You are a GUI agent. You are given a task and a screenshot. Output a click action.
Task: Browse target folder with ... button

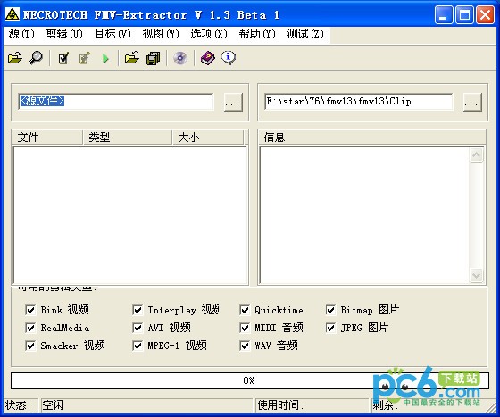pos(472,102)
